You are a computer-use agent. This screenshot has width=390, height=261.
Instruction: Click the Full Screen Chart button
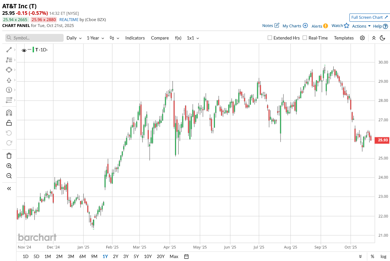click(369, 17)
